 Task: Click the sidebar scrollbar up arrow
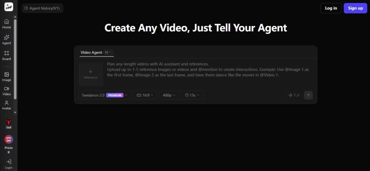[15, 17]
